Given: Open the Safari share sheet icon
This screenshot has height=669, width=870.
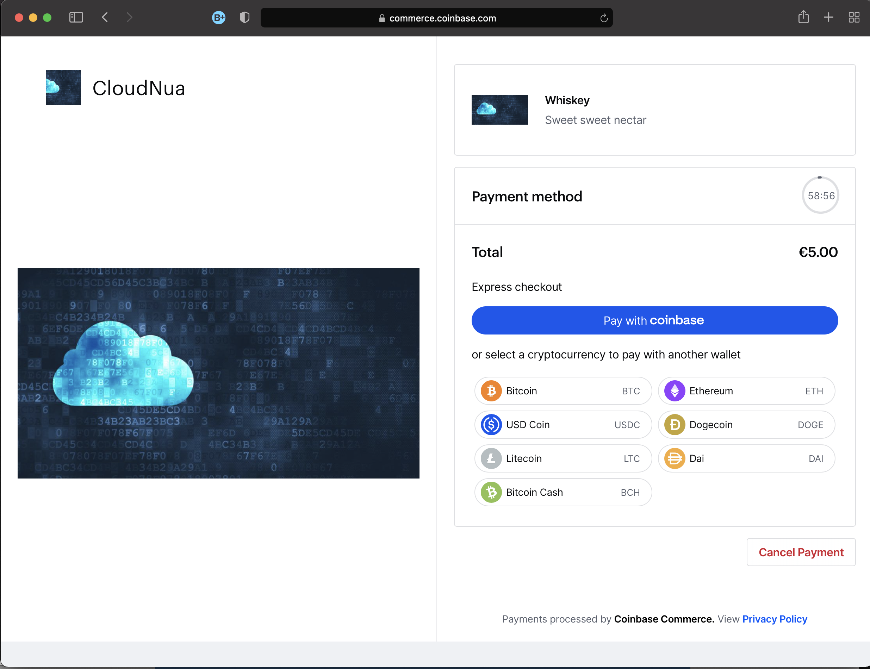Looking at the screenshot, I should pos(803,18).
